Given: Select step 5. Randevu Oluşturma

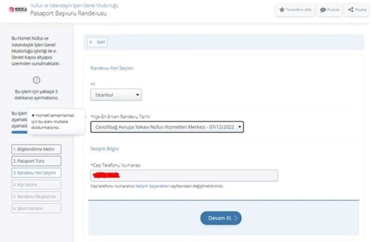Looking at the screenshot, I should pyautogui.click(x=36, y=196).
